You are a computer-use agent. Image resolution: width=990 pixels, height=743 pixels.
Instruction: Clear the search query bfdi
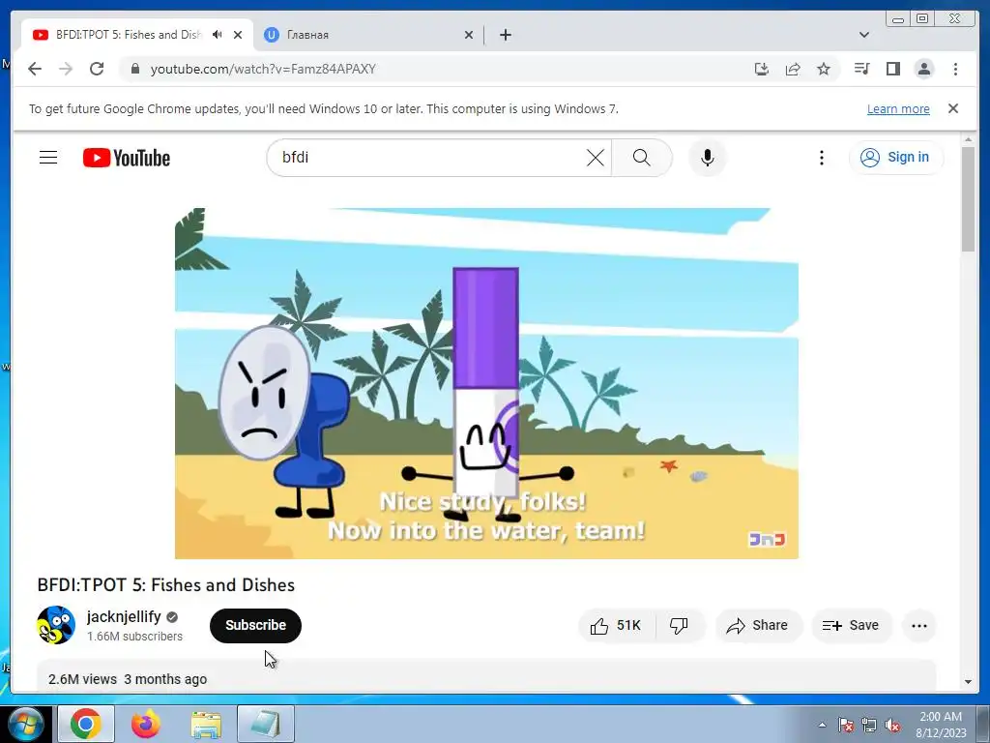tap(596, 158)
